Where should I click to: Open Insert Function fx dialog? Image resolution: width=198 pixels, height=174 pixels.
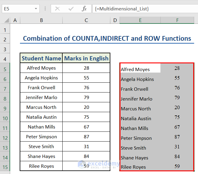point(84,9)
